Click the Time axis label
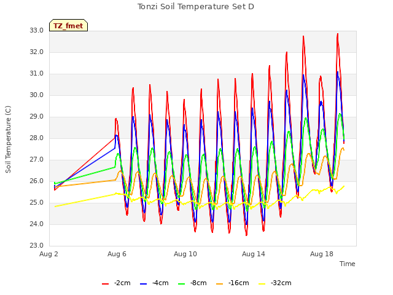 [x=348, y=264]
